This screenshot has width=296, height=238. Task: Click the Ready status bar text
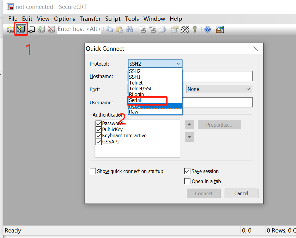pos(13,230)
